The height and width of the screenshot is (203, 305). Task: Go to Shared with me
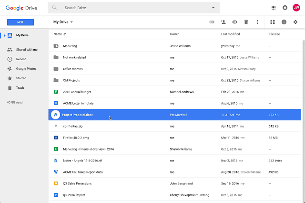(x=26, y=50)
